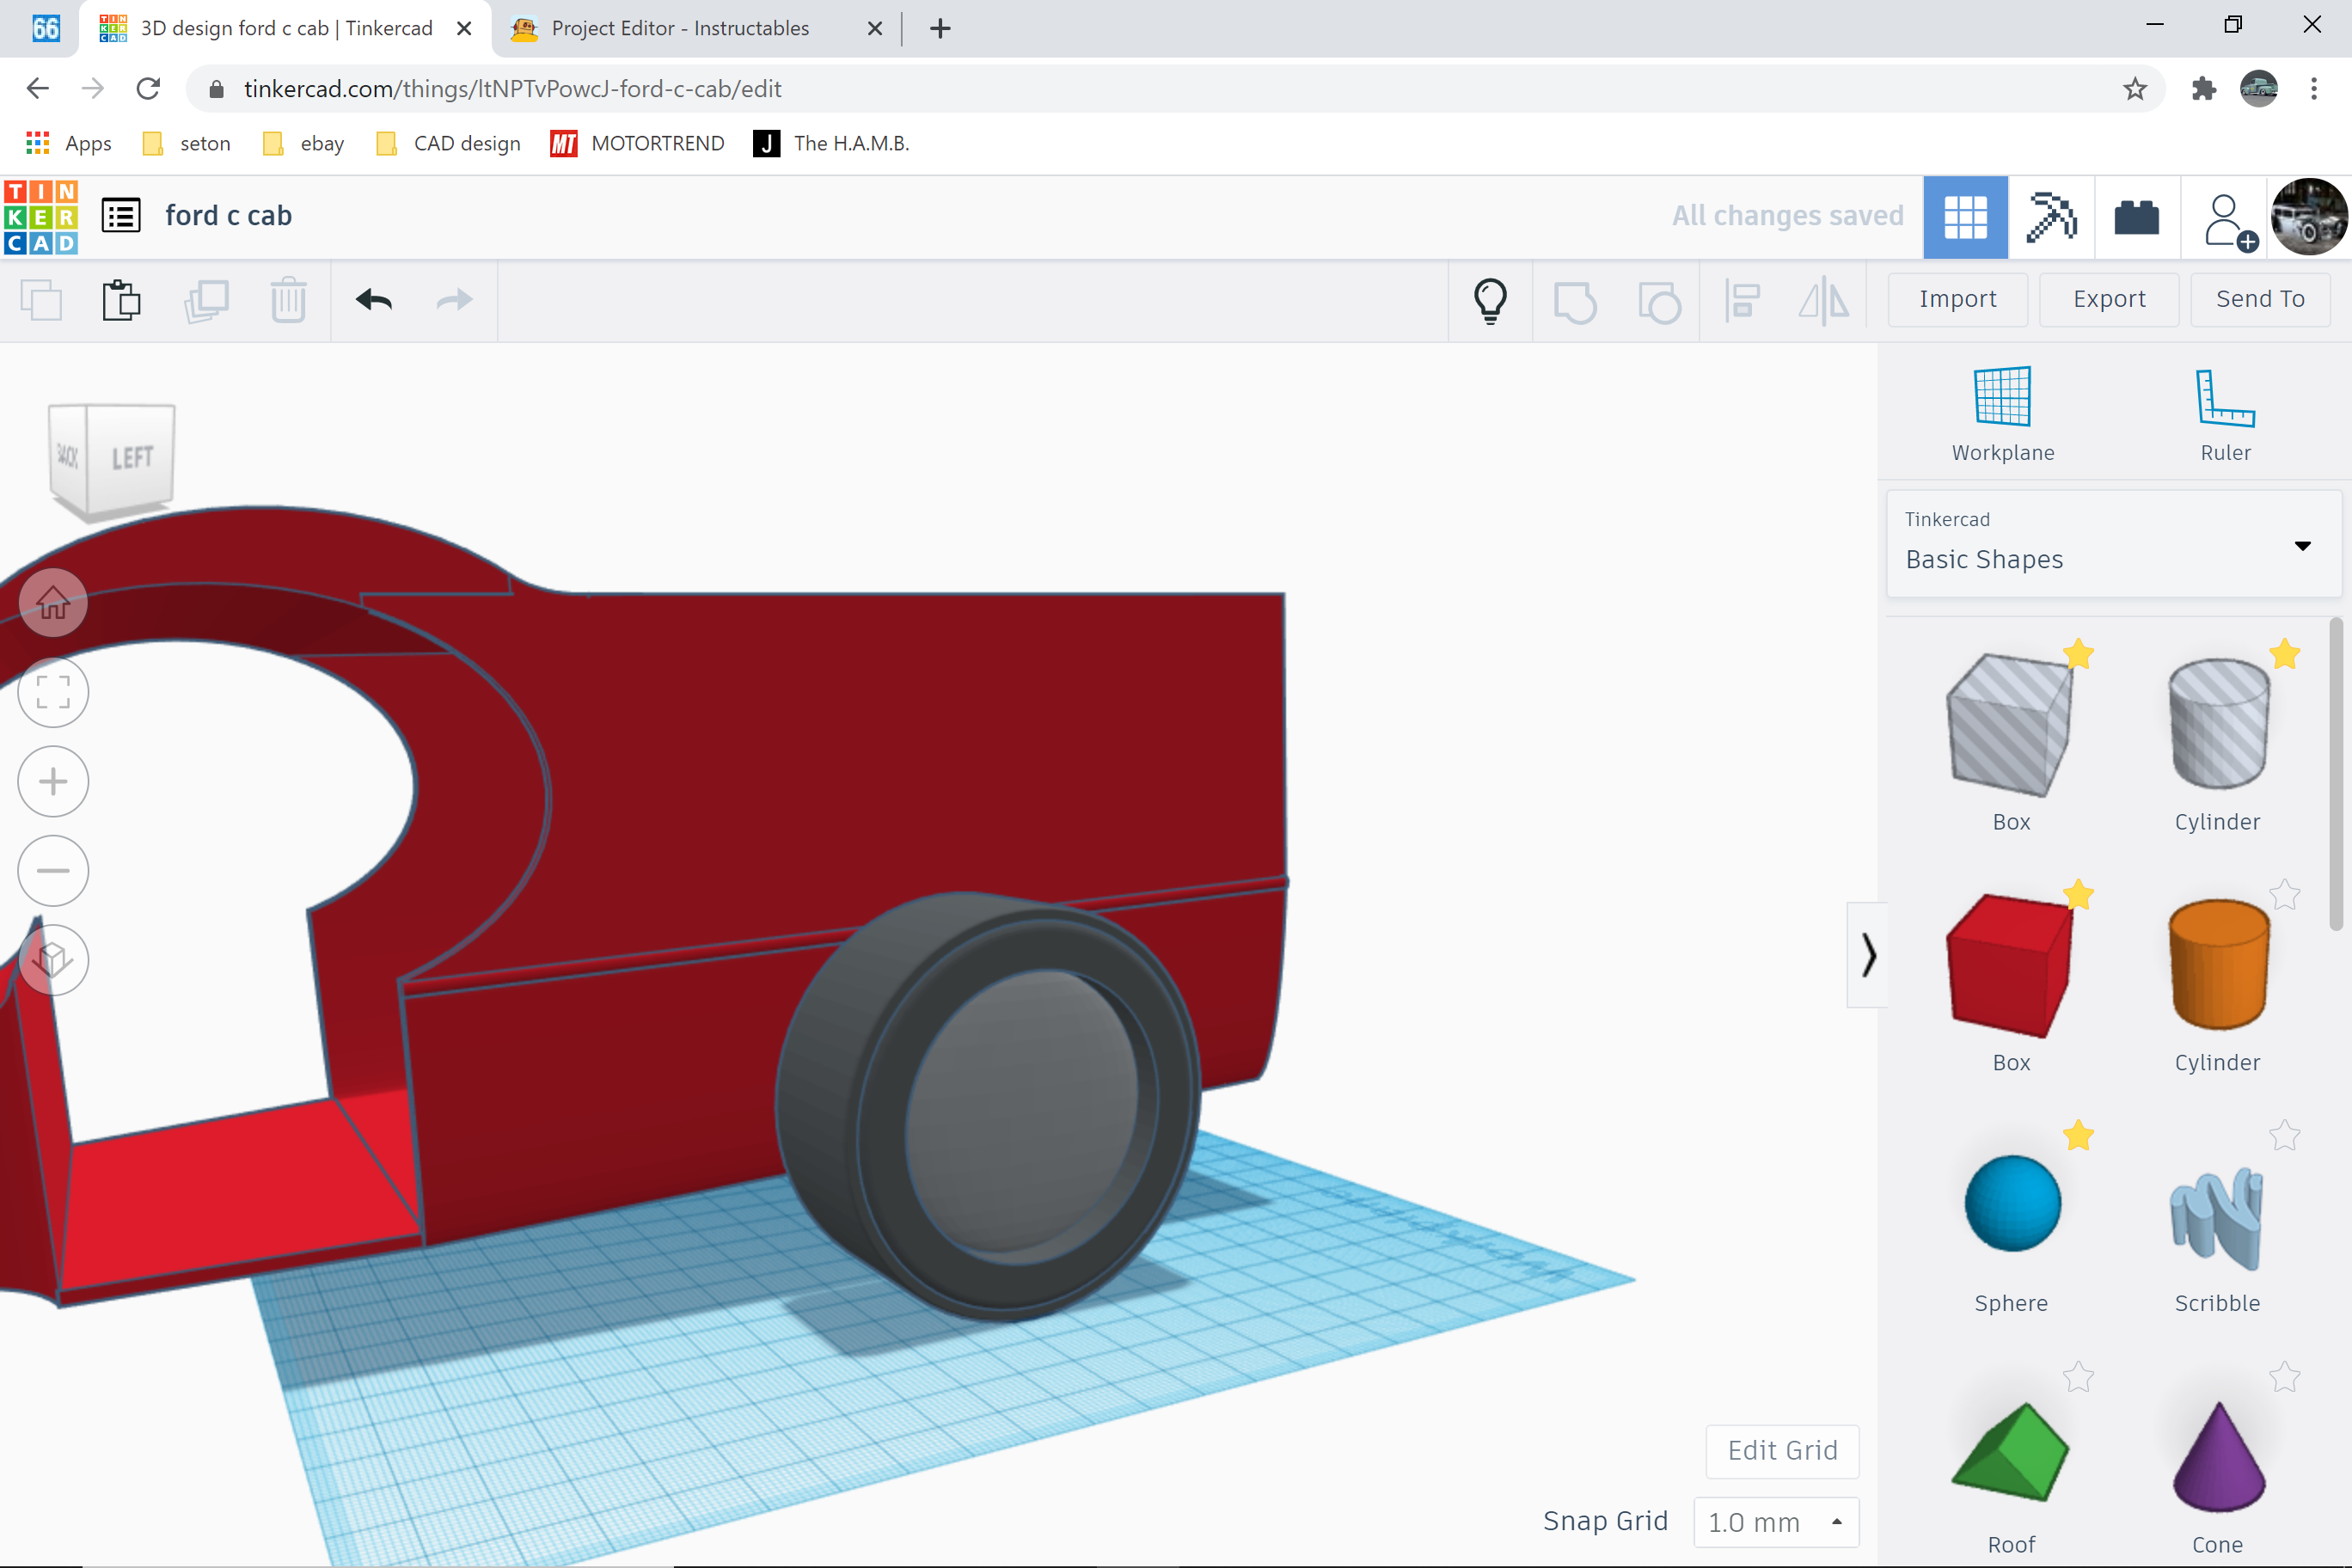The height and width of the screenshot is (1568, 2352).
Task: Collapse the shapes panel with the chevron
Action: point(1867,954)
